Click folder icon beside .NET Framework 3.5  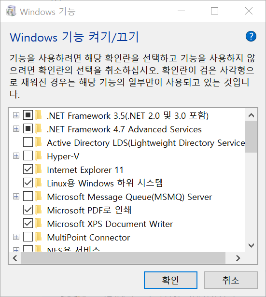coord(39,115)
